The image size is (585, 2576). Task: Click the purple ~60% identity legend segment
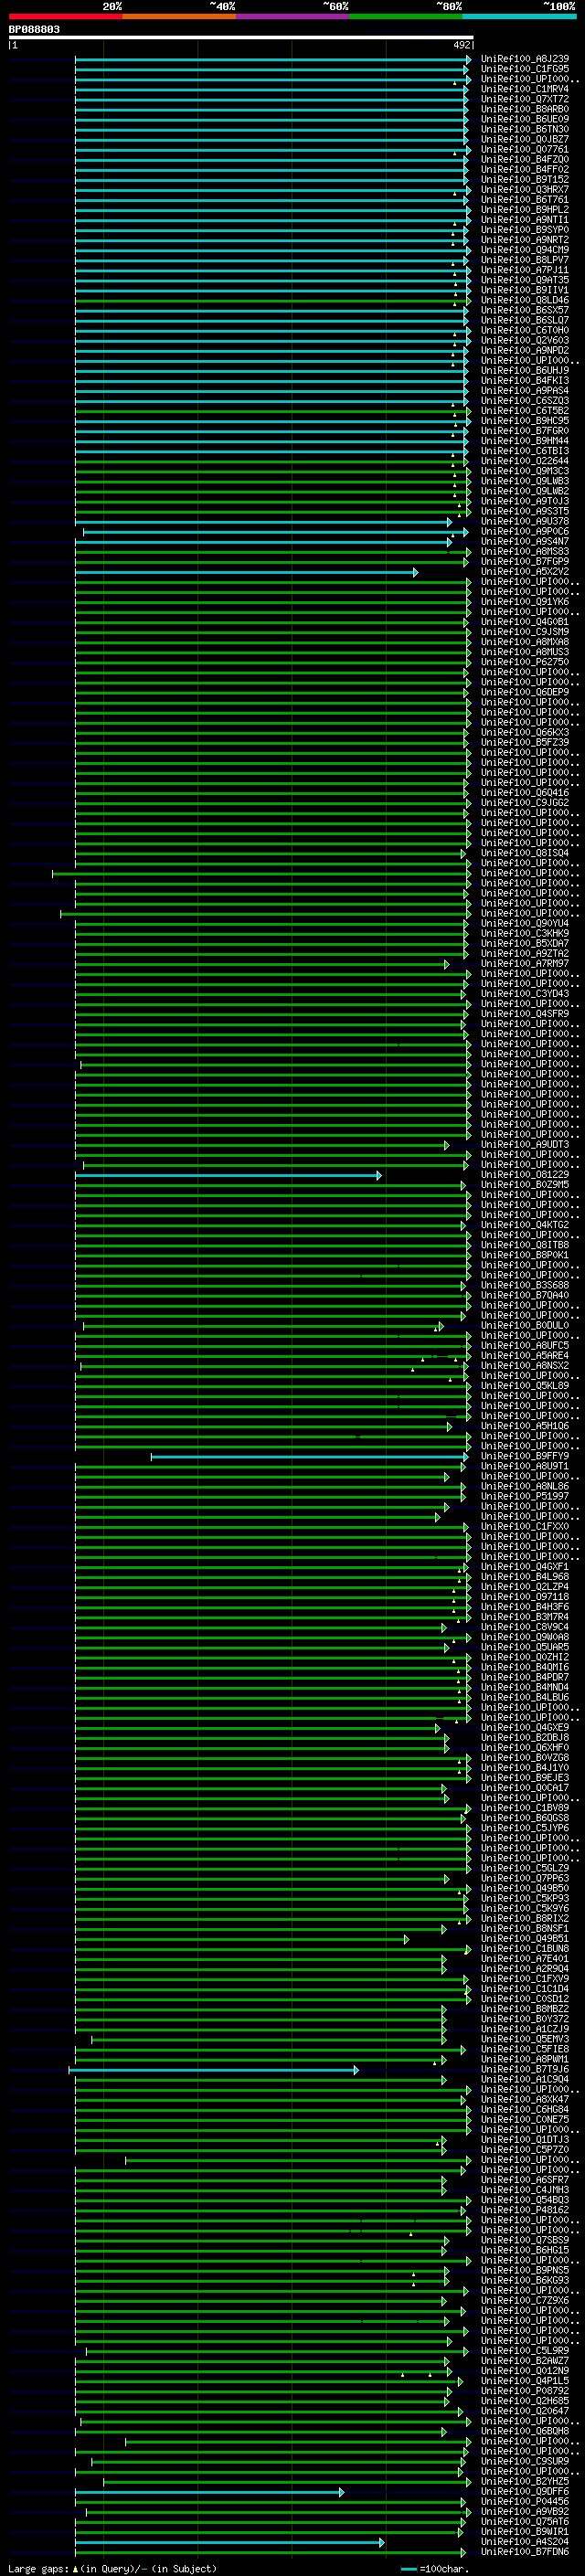pos(293,16)
